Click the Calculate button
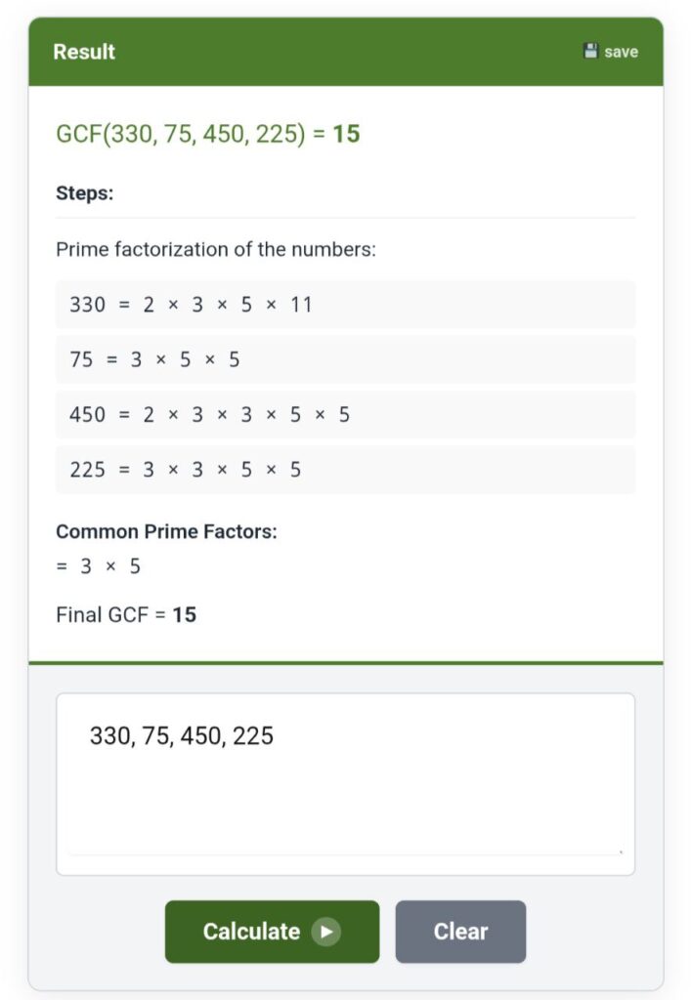 coord(272,932)
